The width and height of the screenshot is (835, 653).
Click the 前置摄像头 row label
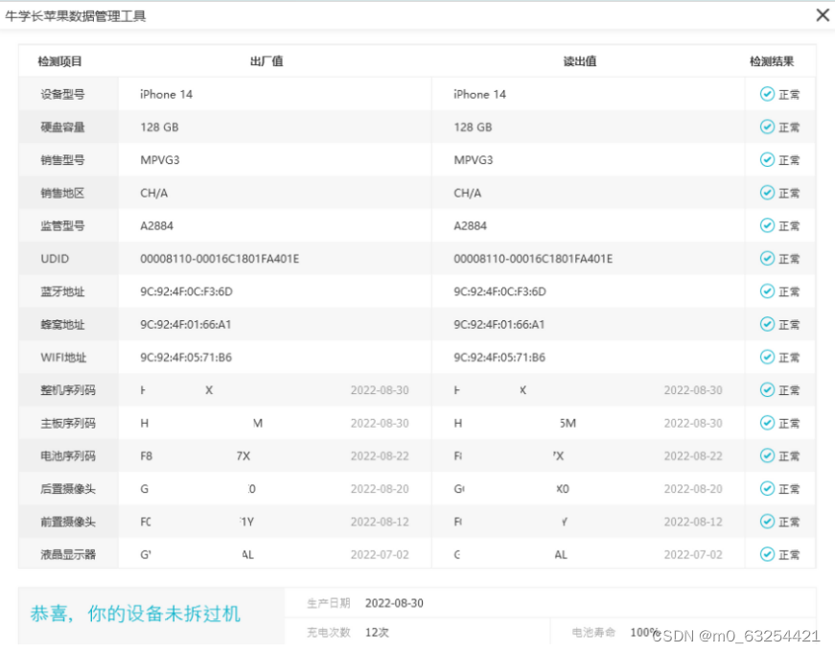pos(68,522)
